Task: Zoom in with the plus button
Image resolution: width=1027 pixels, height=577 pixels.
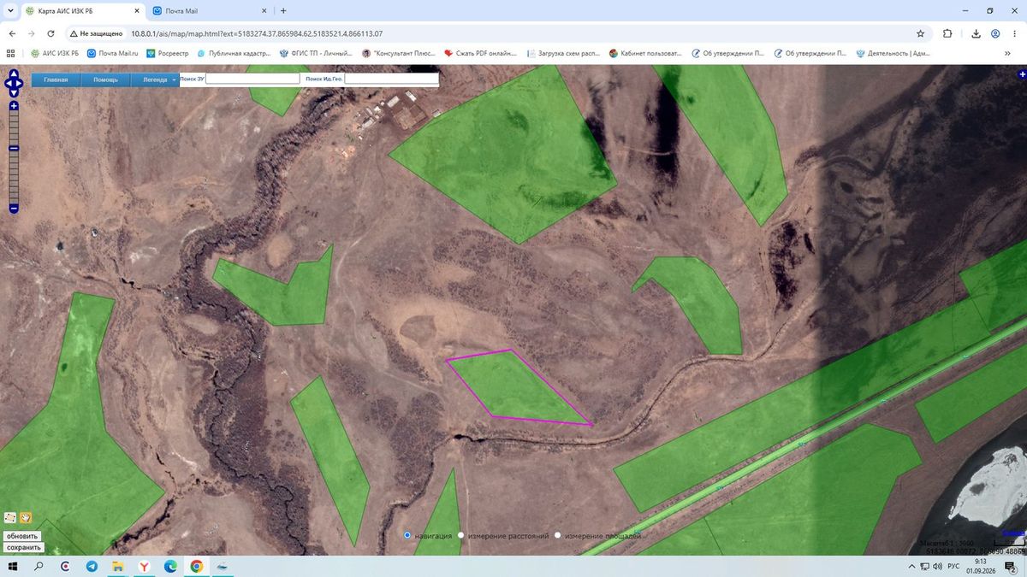Action: click(x=14, y=106)
